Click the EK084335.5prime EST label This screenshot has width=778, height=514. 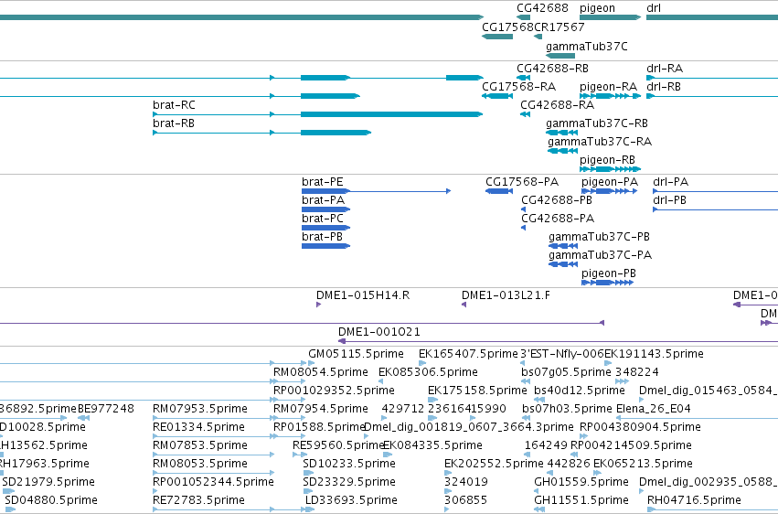pos(432,446)
